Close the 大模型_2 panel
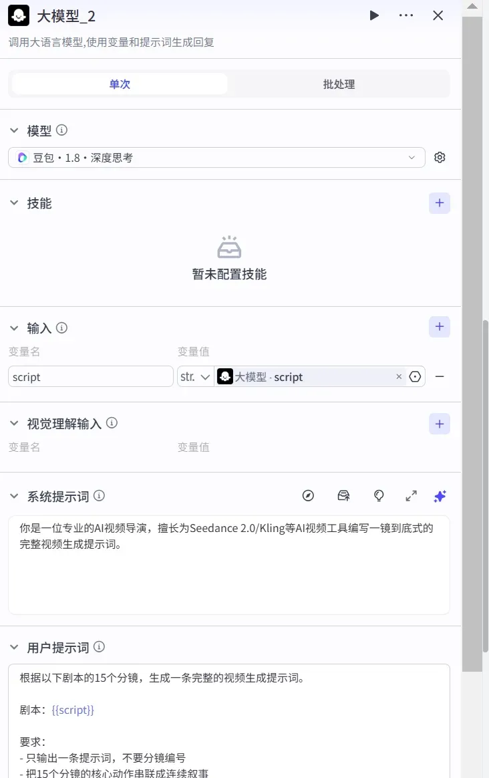Viewport: 489px width, 778px height. point(438,15)
